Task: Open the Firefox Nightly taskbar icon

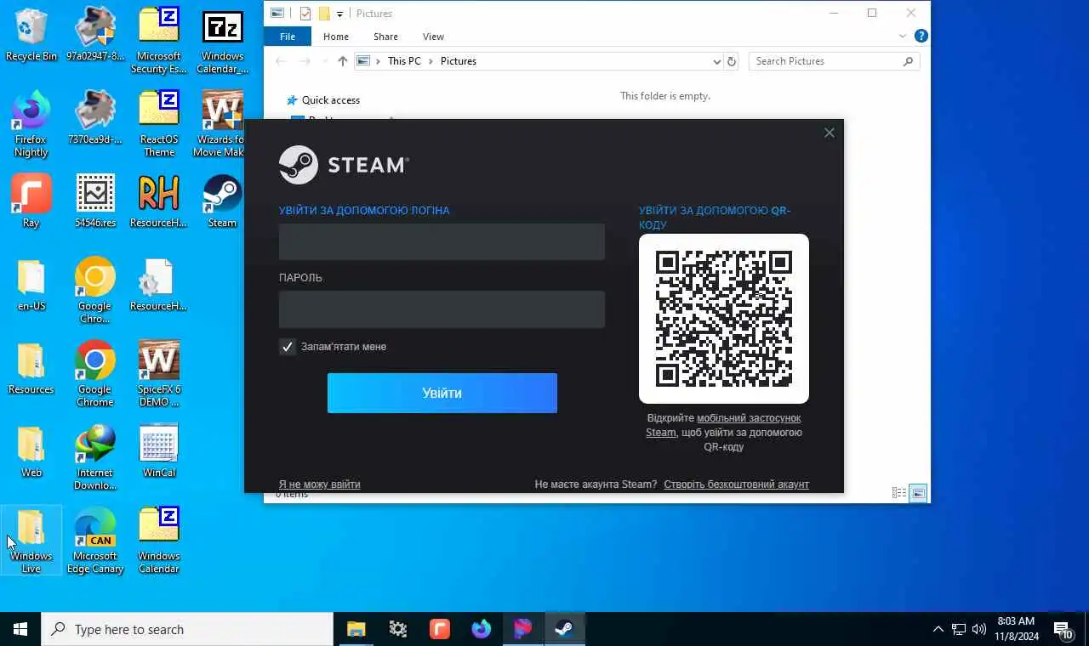Action: pos(481,629)
